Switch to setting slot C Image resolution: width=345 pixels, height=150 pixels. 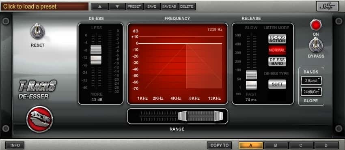point(301,145)
